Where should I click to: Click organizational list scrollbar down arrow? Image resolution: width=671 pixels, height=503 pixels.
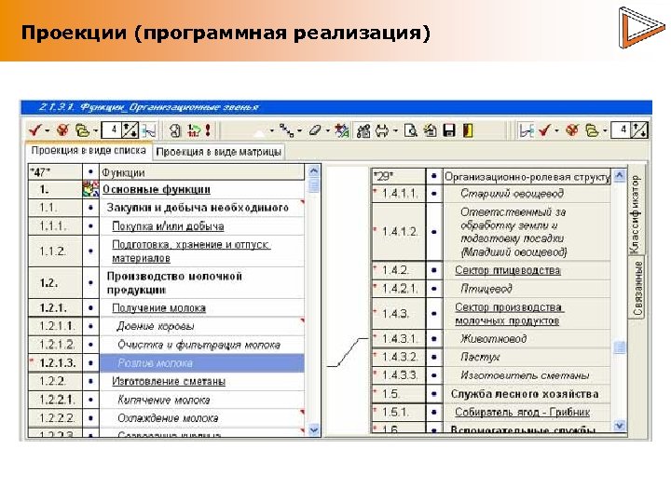tap(619, 425)
